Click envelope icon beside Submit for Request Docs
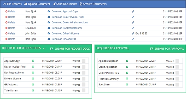The height and width of the screenshot is (99, 187). pyautogui.click(x=52, y=49)
